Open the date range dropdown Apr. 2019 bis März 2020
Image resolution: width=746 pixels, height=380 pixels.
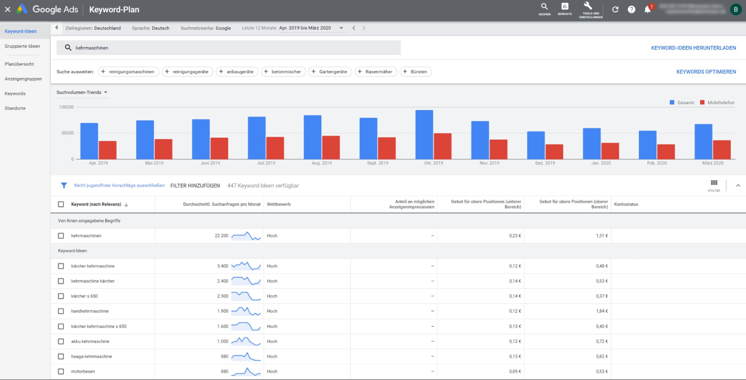311,28
